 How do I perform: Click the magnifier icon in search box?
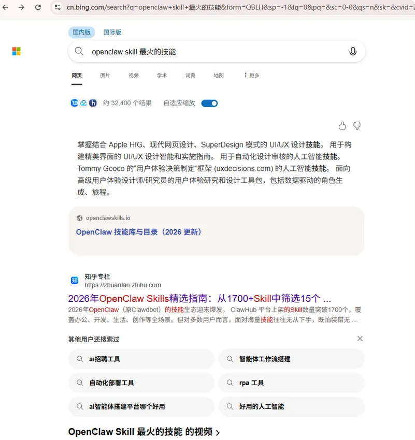tap(79, 51)
